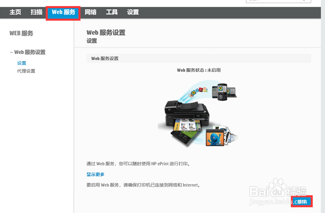Switch to the 设置 top tab
This screenshot has width=325, height=213.
tap(133, 12)
